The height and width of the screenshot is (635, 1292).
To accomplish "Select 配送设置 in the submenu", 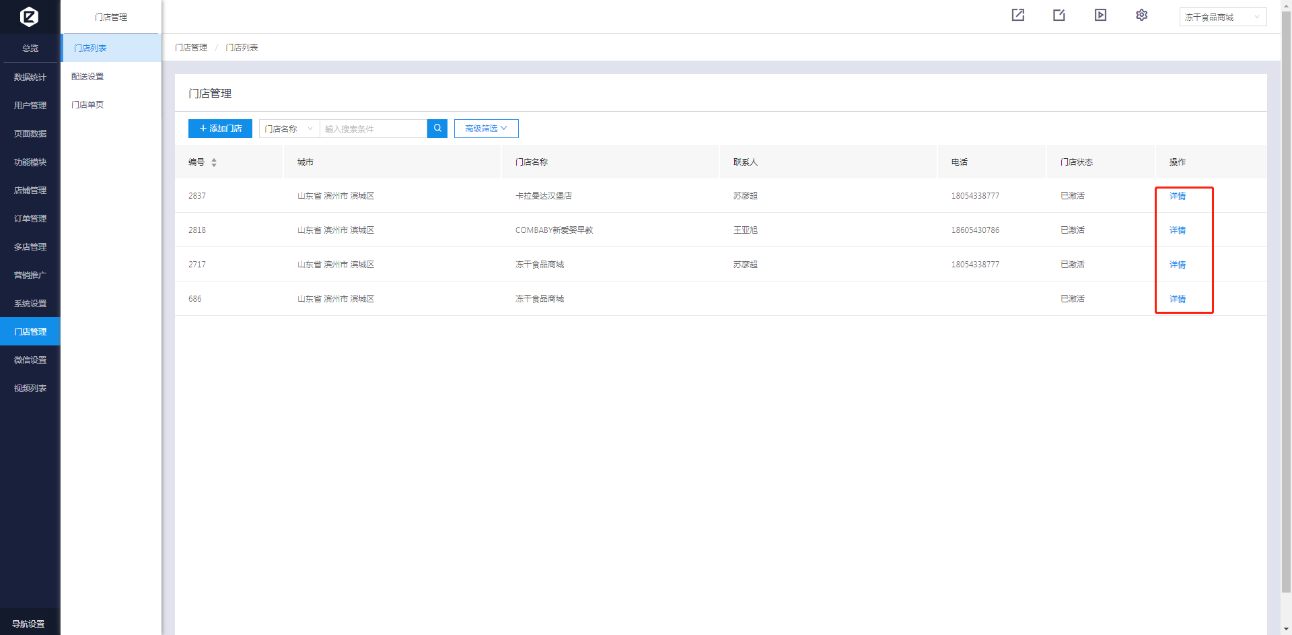I will [x=87, y=77].
